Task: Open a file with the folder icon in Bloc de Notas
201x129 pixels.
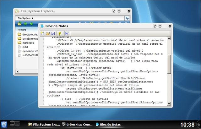Action: (48, 34)
